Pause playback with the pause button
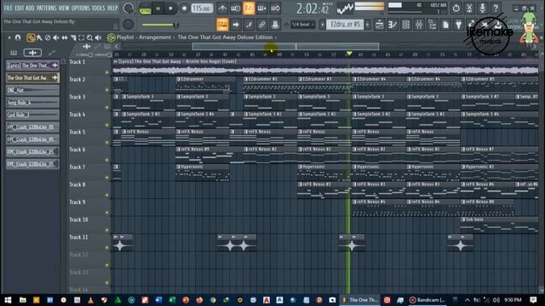Viewport: 545px width, 306px height. (158, 8)
